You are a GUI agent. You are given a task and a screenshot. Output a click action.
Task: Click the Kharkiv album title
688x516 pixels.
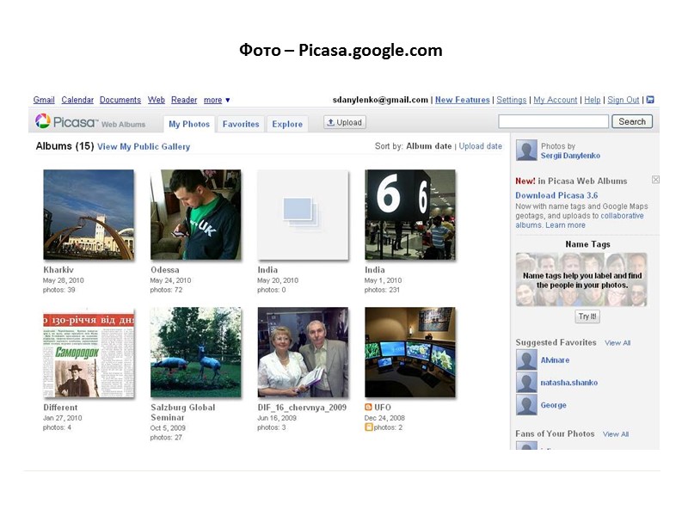58,270
